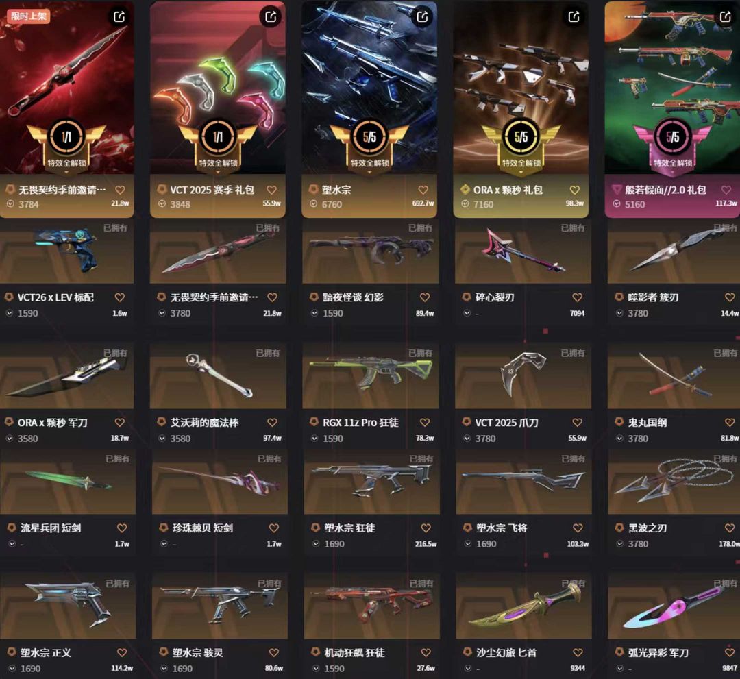Select the RGX 11z Pro 狂徒 skin image

(x=371, y=375)
